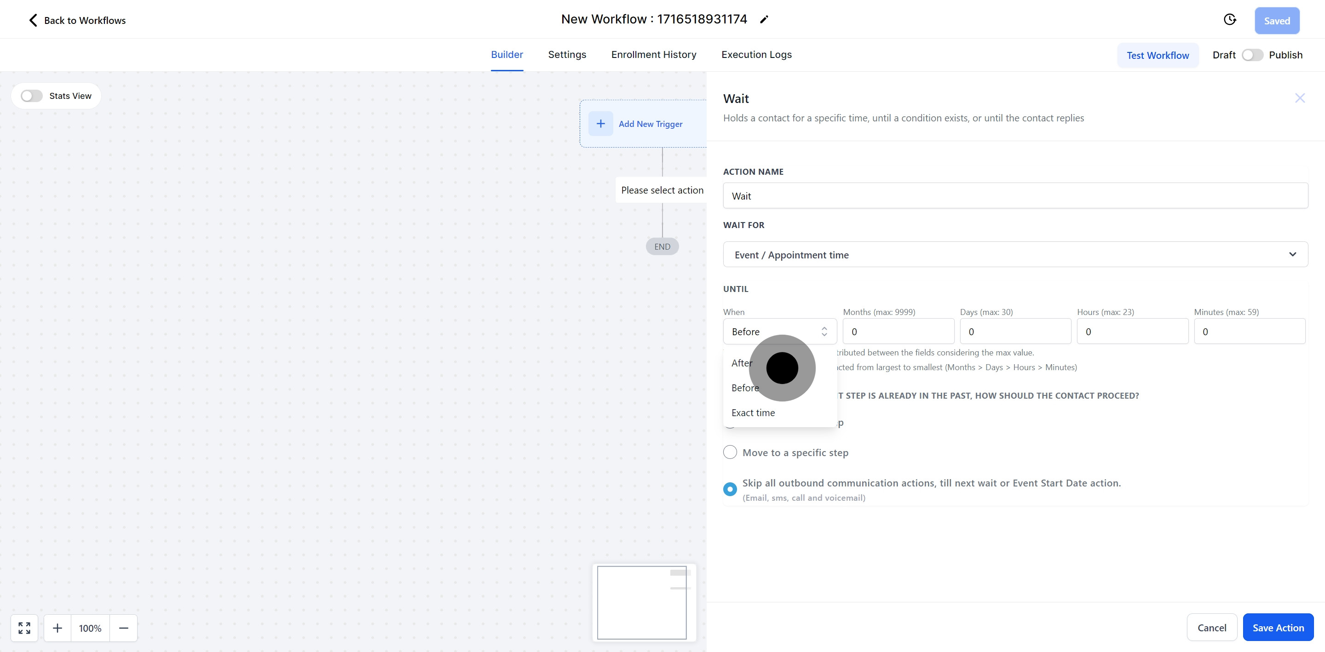Zoom in using the plus icon
The height and width of the screenshot is (652, 1325).
coord(57,628)
